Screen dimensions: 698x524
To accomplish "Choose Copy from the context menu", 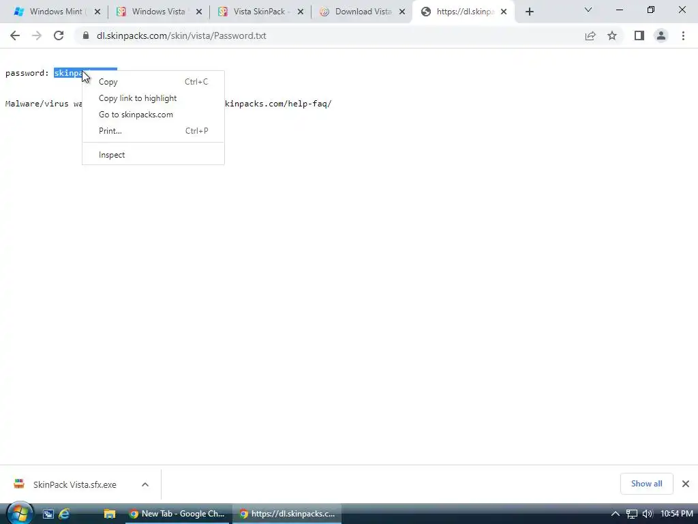I will point(153,82).
